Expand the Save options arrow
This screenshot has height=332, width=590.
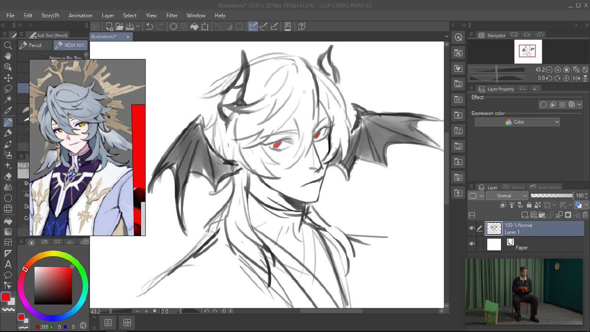(138, 27)
